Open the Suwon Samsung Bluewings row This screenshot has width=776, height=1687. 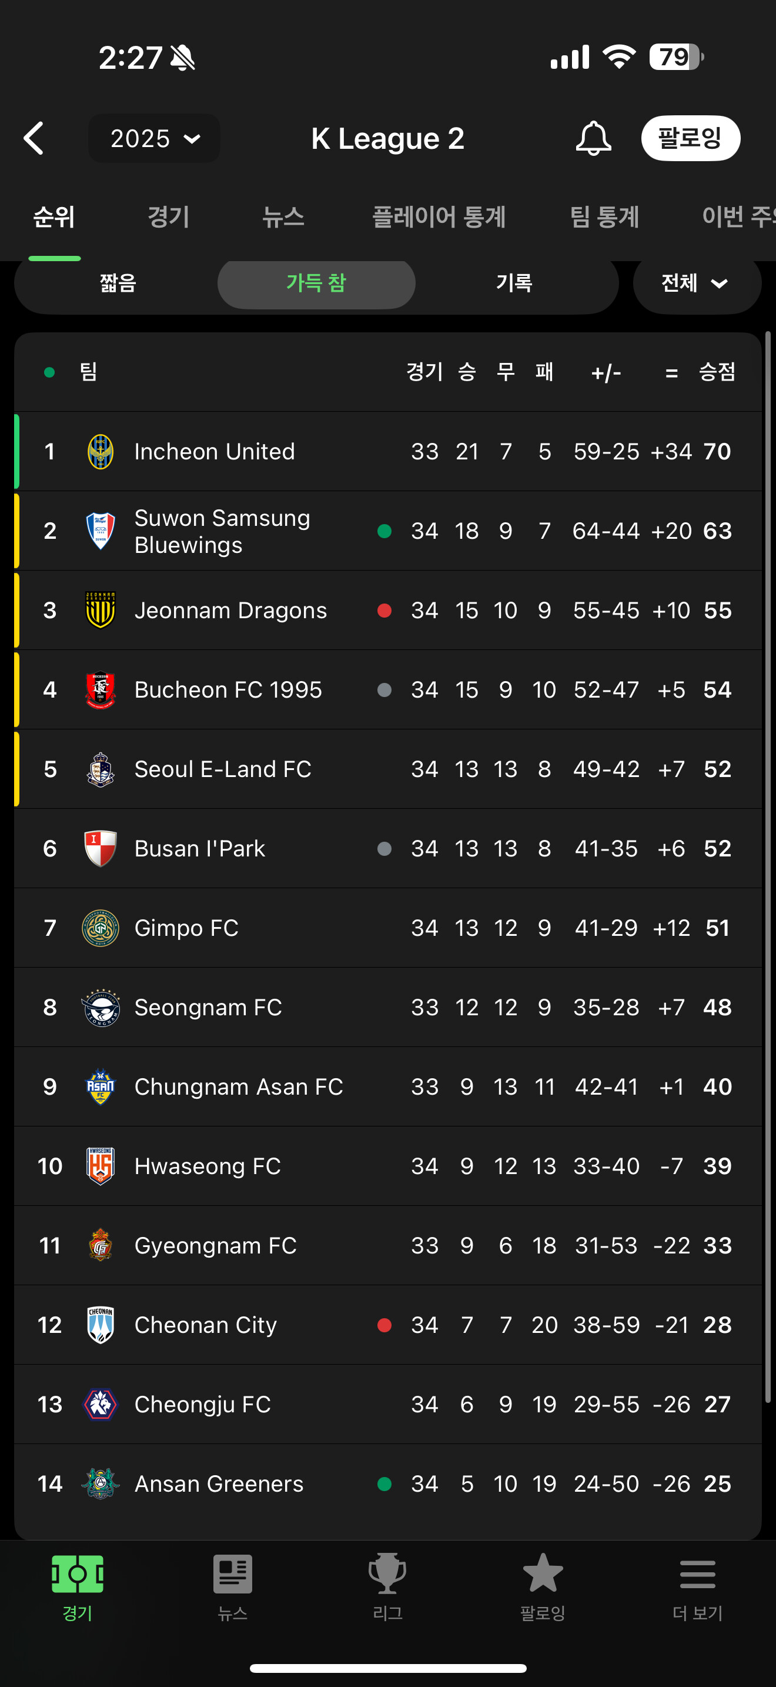pos(387,531)
